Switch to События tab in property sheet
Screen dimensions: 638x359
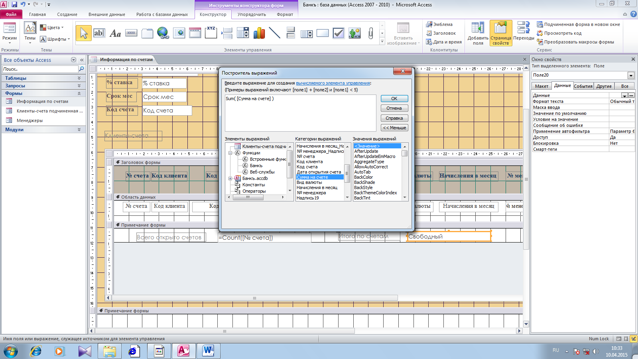point(583,86)
